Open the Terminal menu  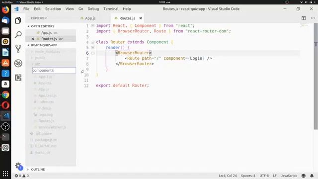(x=111, y=9)
